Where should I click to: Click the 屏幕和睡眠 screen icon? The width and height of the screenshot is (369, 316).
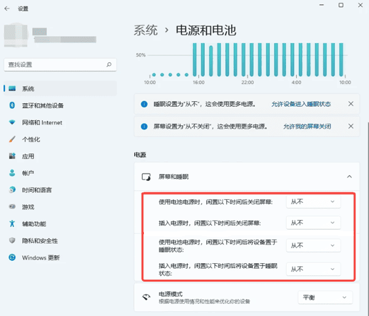point(146,176)
